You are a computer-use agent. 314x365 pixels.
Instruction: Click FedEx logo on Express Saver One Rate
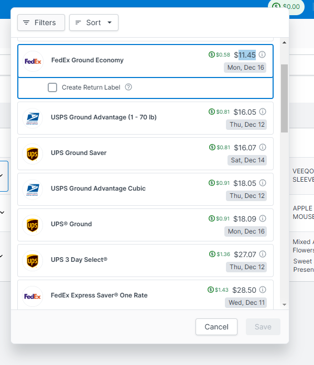[x=33, y=296]
